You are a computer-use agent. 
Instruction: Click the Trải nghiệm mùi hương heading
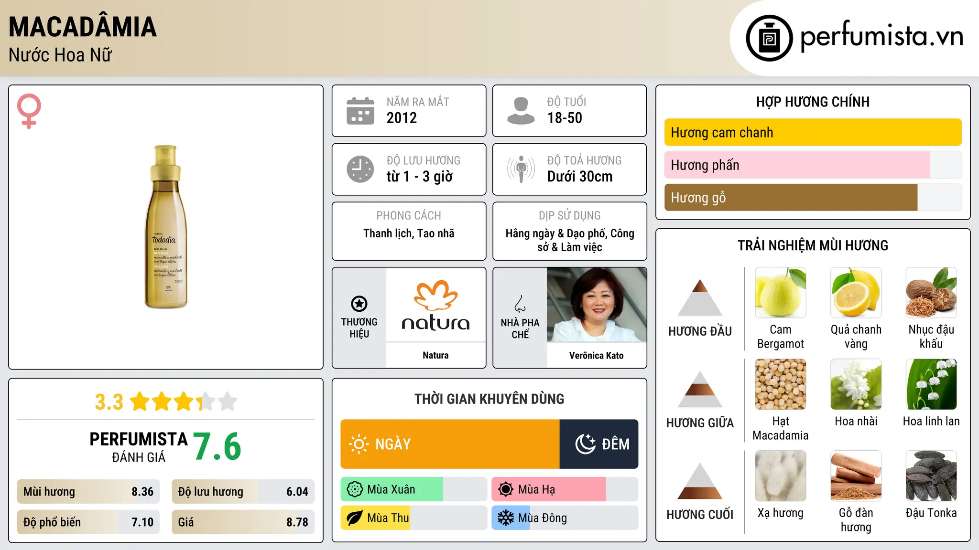coord(813,245)
